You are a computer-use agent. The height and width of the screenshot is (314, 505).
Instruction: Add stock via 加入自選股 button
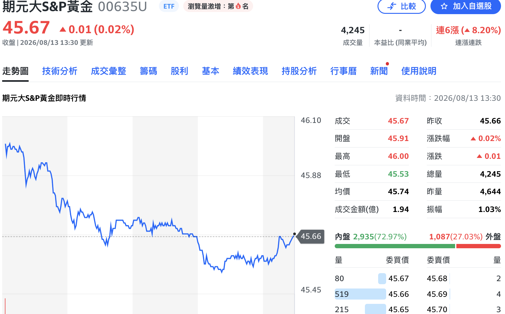point(466,6)
